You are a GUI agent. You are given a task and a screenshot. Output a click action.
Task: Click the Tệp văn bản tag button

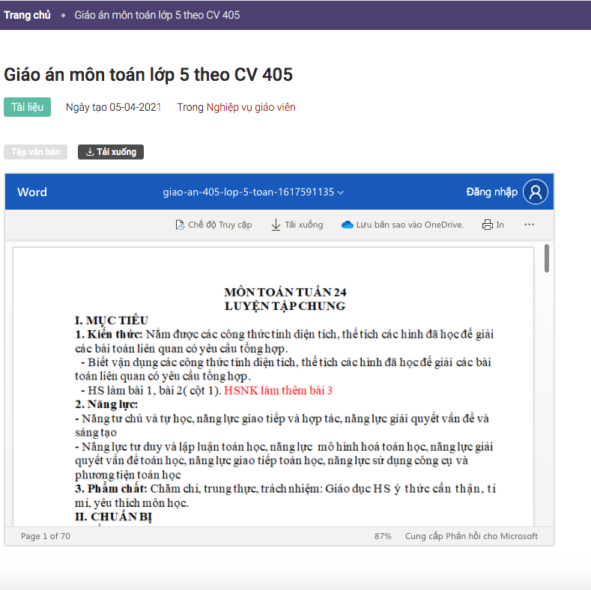coord(36,152)
